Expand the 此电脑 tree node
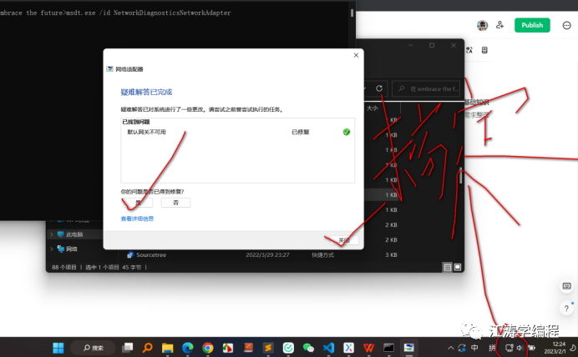 (52, 234)
